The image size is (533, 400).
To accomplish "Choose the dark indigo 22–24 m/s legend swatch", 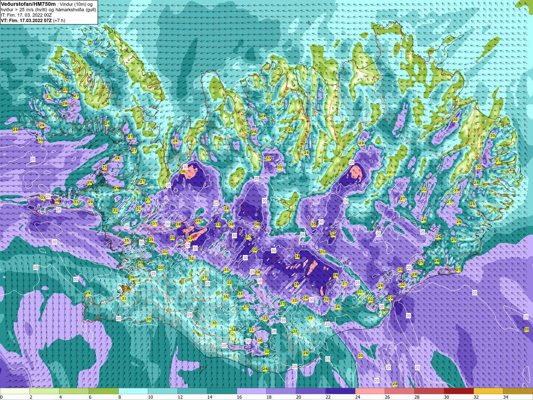I will 340,391.
